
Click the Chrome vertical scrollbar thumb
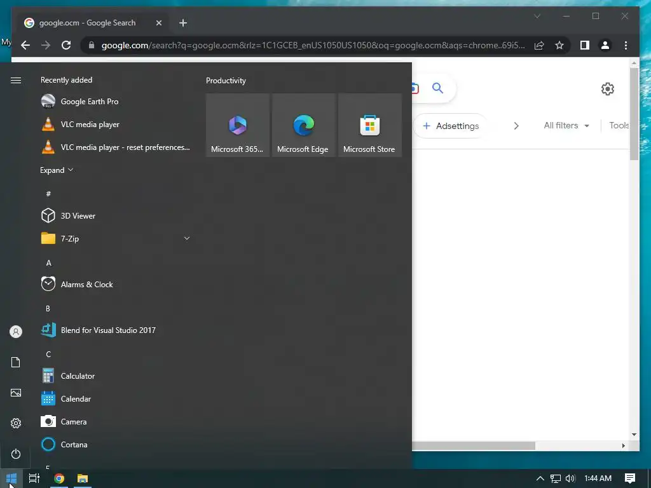(634, 114)
